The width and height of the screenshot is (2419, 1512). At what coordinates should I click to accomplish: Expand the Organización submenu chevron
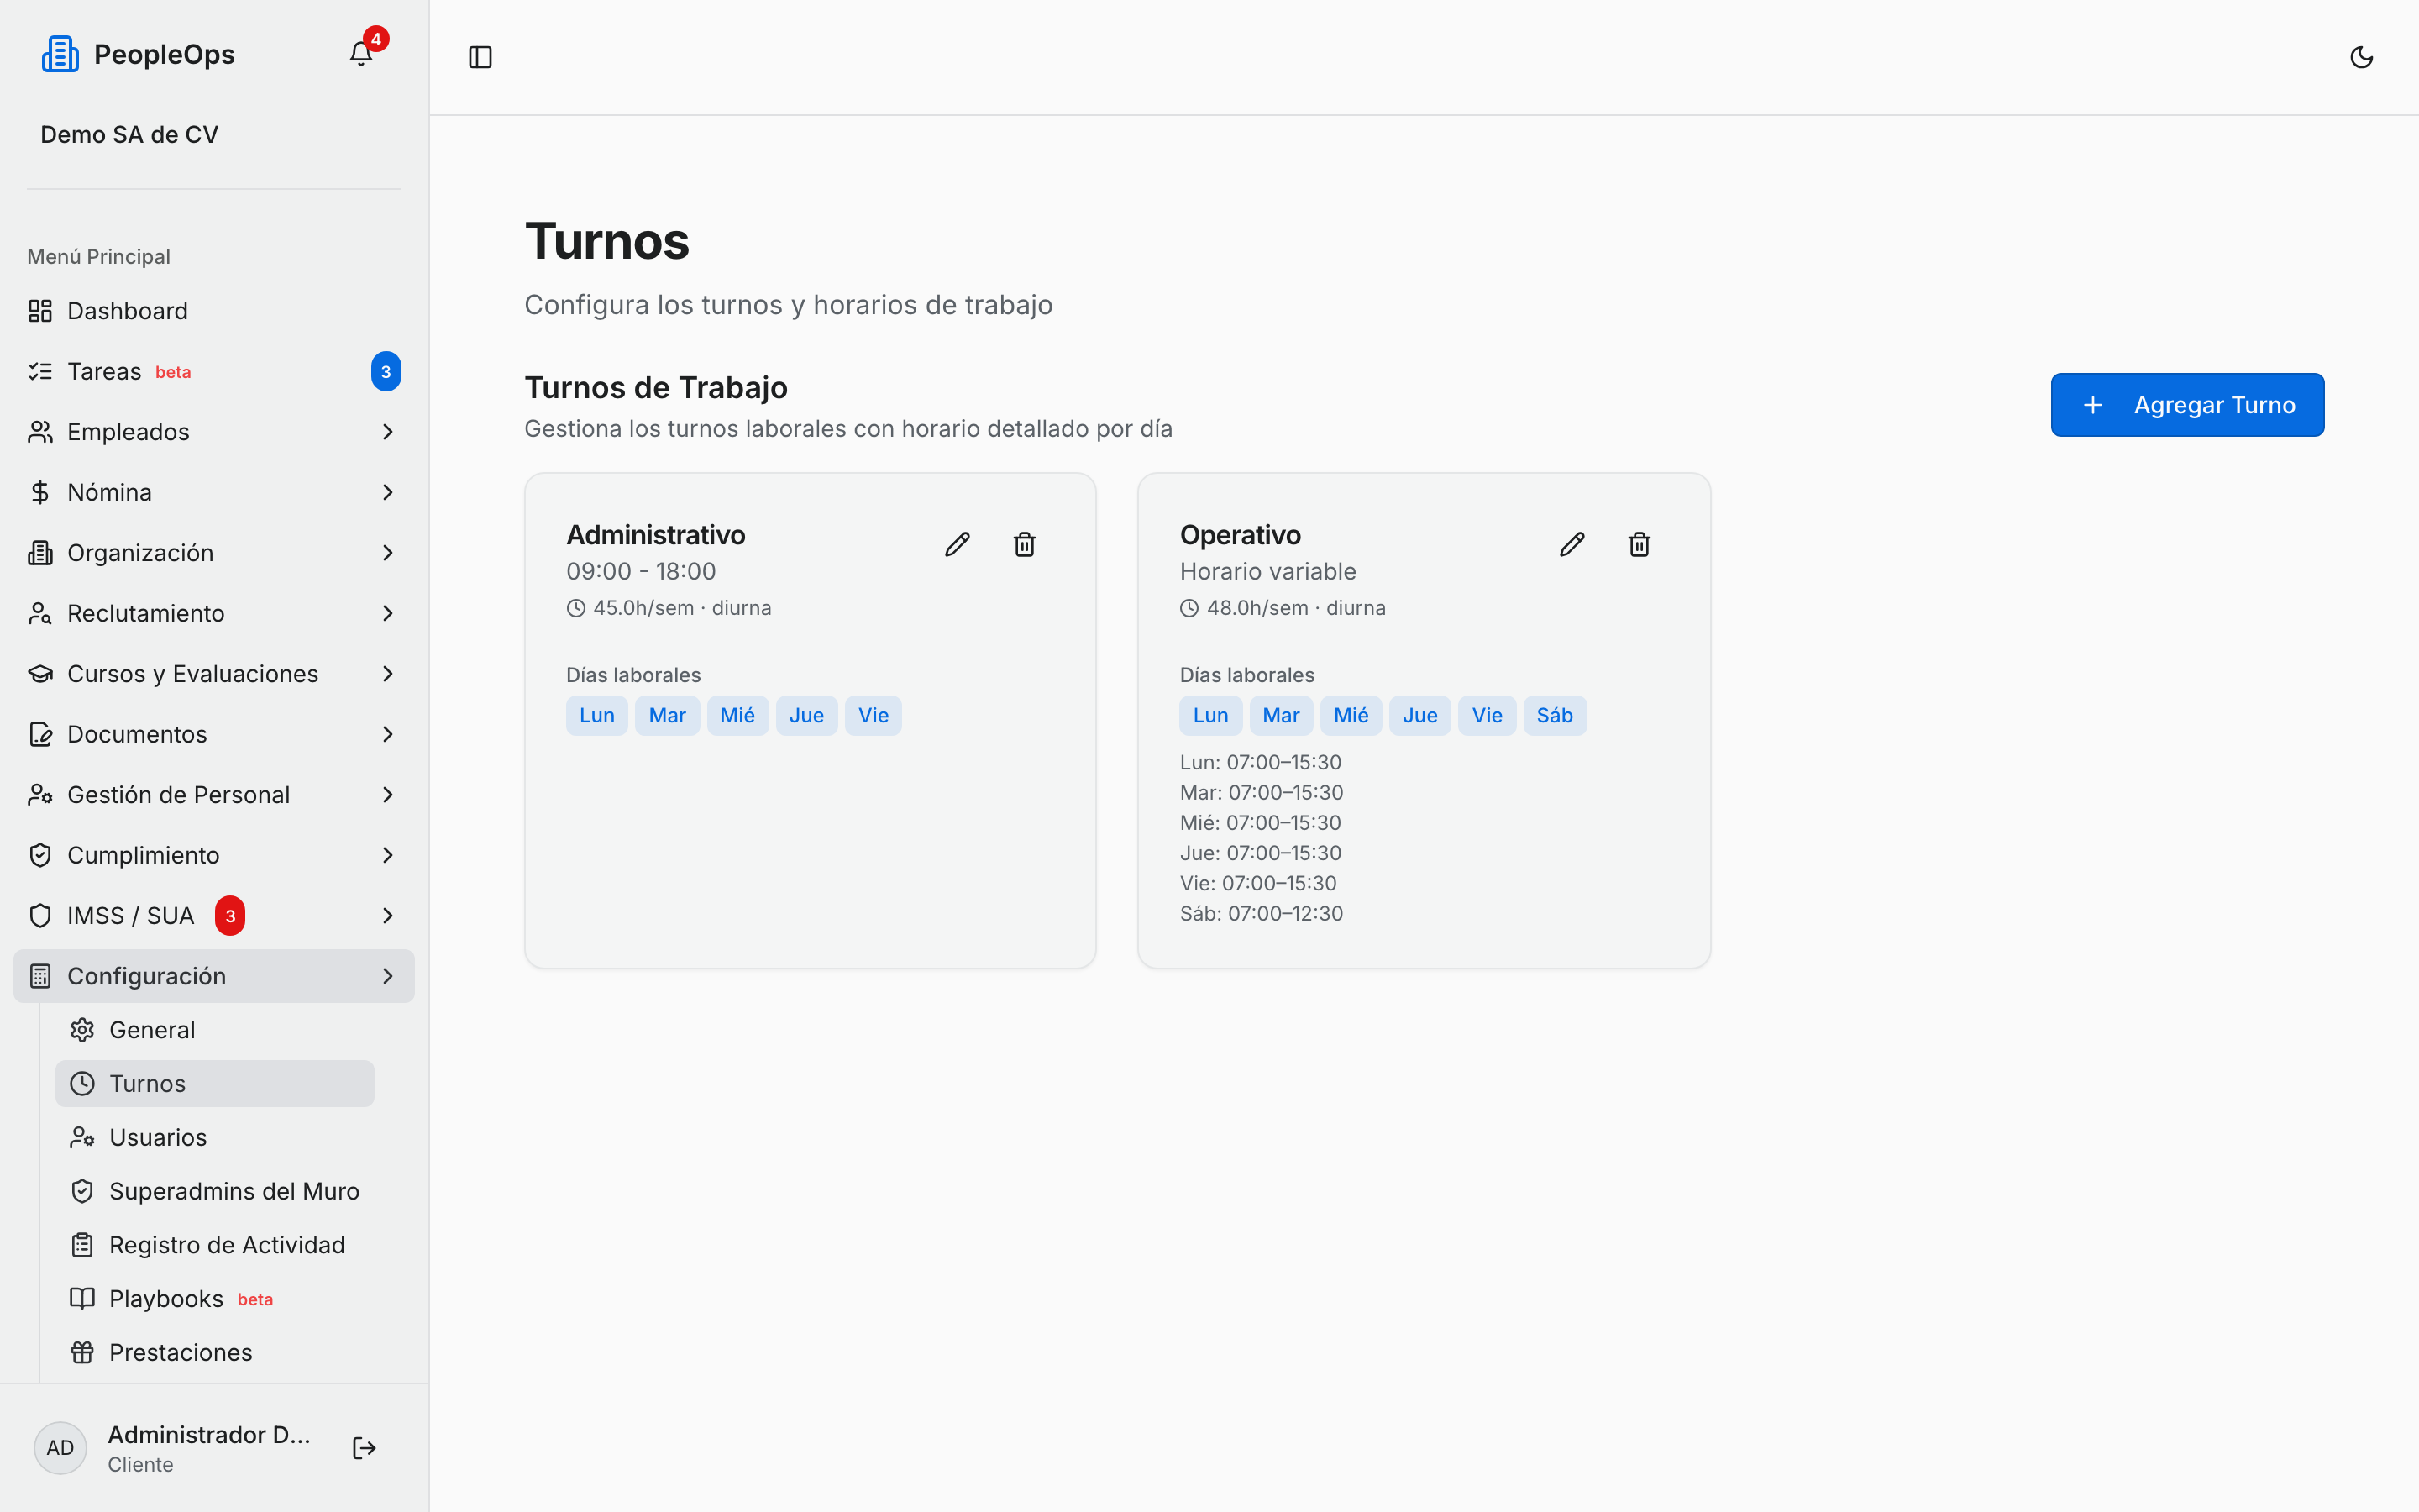[388, 553]
